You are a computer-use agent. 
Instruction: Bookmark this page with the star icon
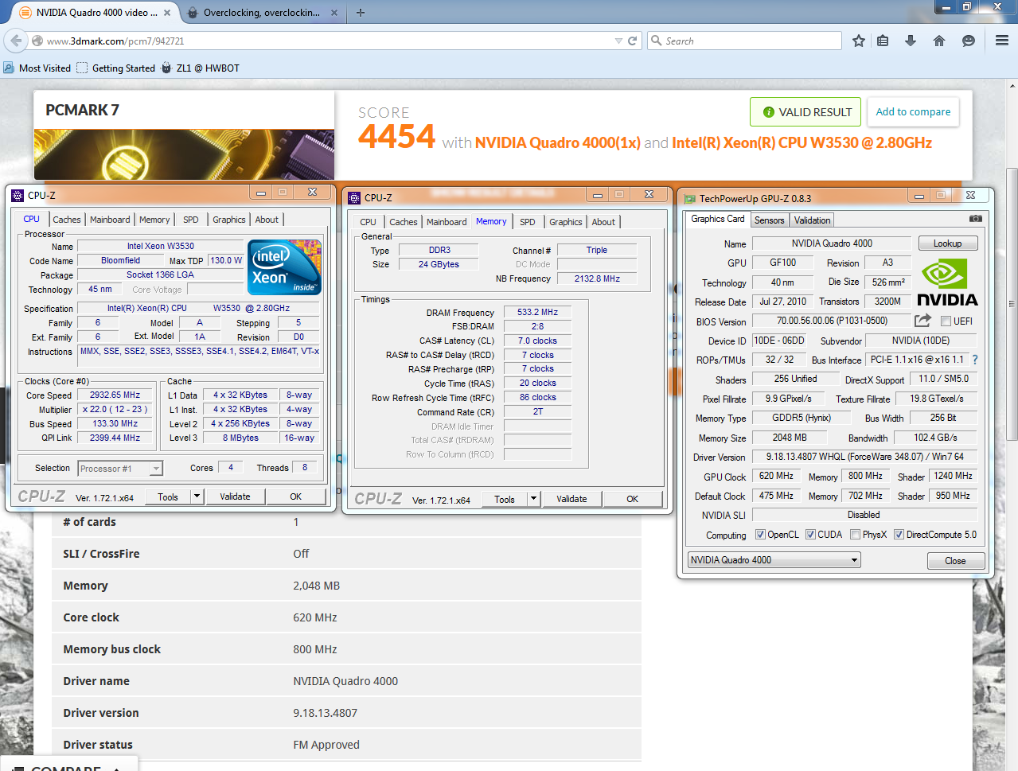point(858,41)
